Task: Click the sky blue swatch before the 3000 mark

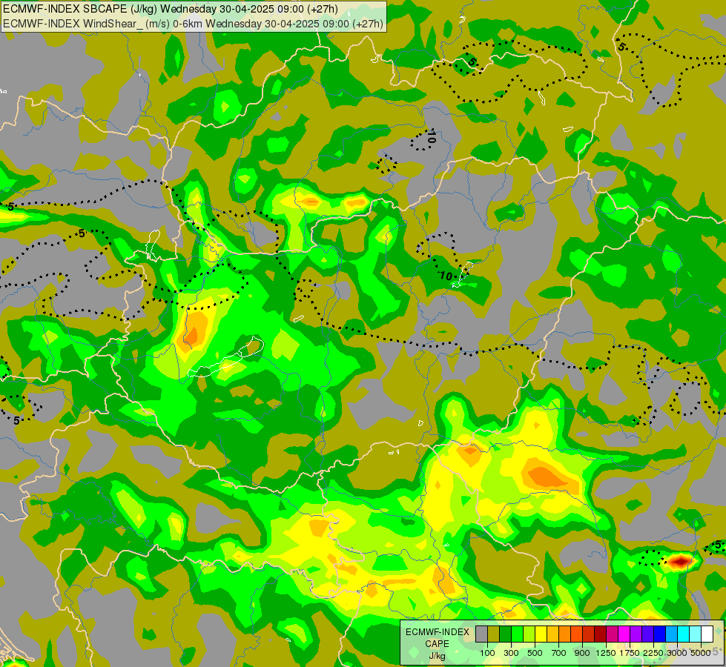Action: (x=671, y=634)
